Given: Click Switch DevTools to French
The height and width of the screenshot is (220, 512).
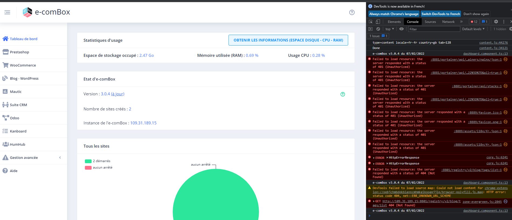Looking at the screenshot, I should [441, 14].
